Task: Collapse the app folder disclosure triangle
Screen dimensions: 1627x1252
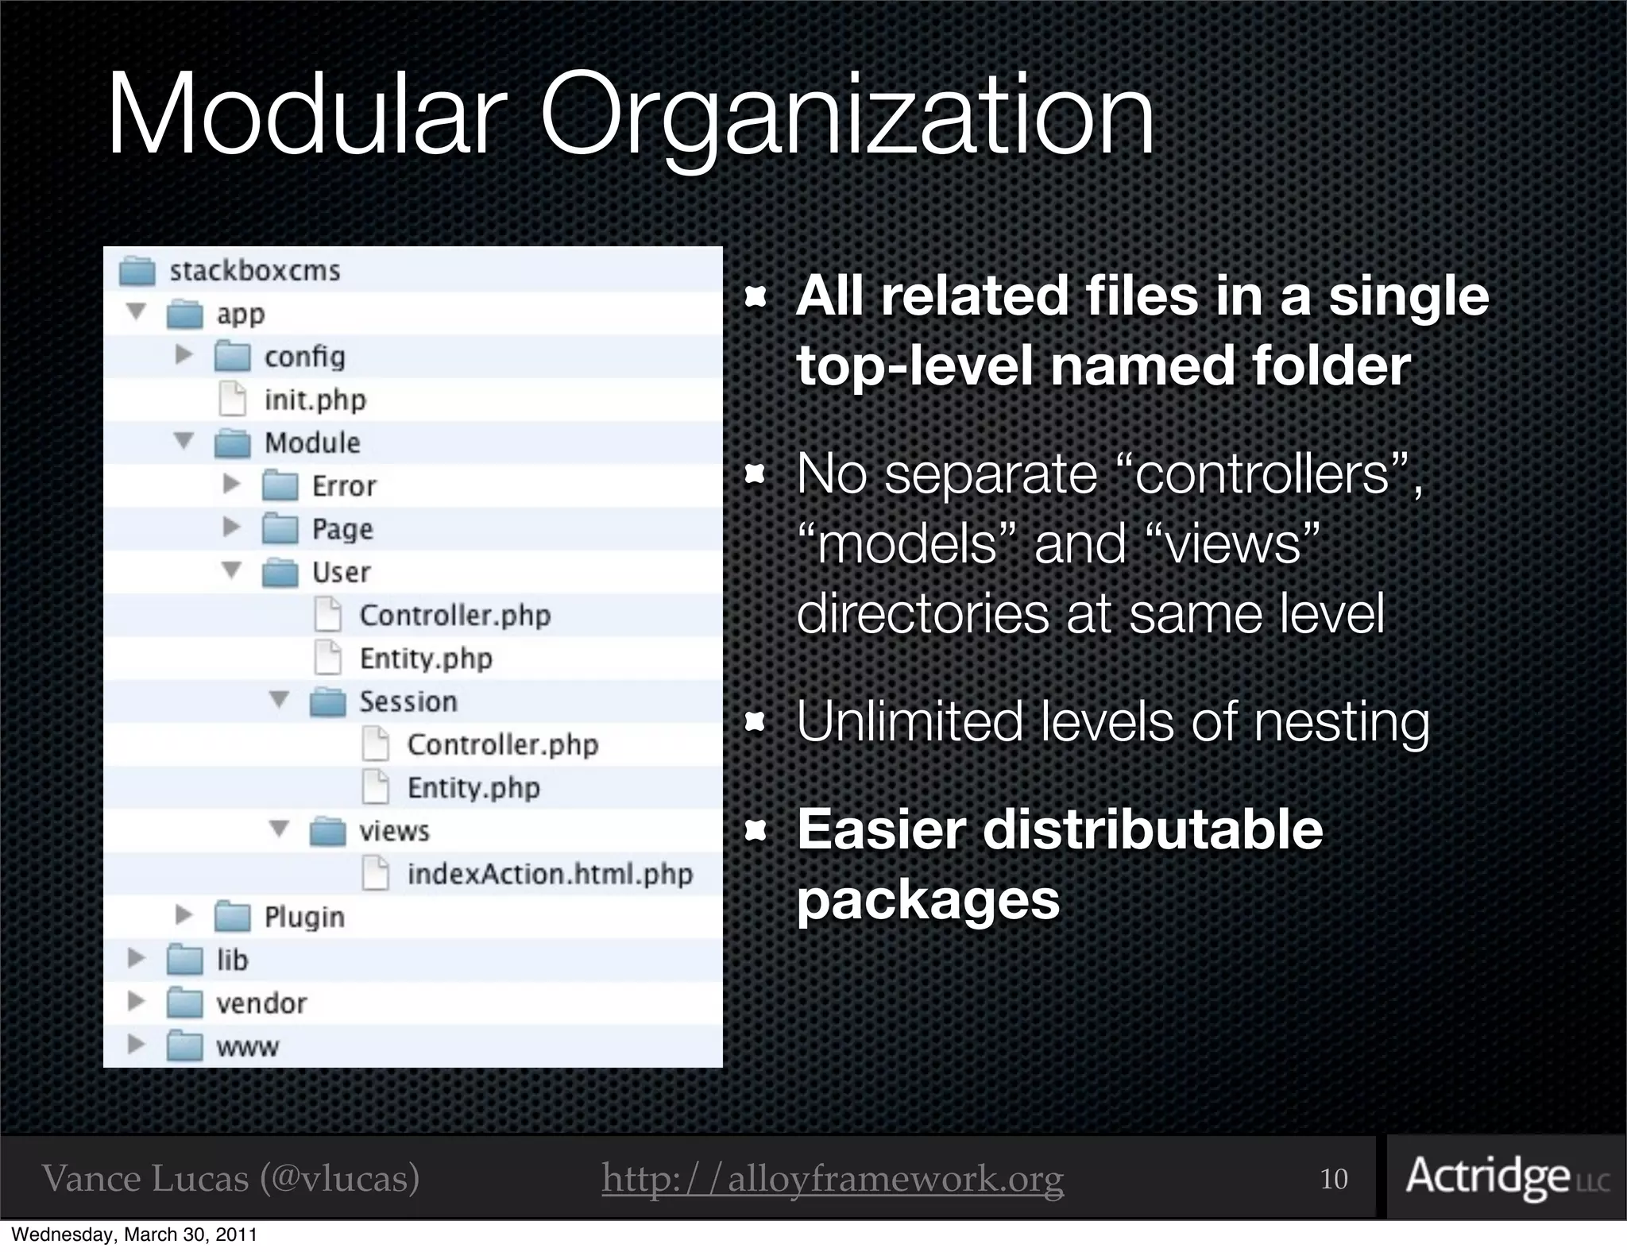Action: pyautogui.click(x=137, y=312)
